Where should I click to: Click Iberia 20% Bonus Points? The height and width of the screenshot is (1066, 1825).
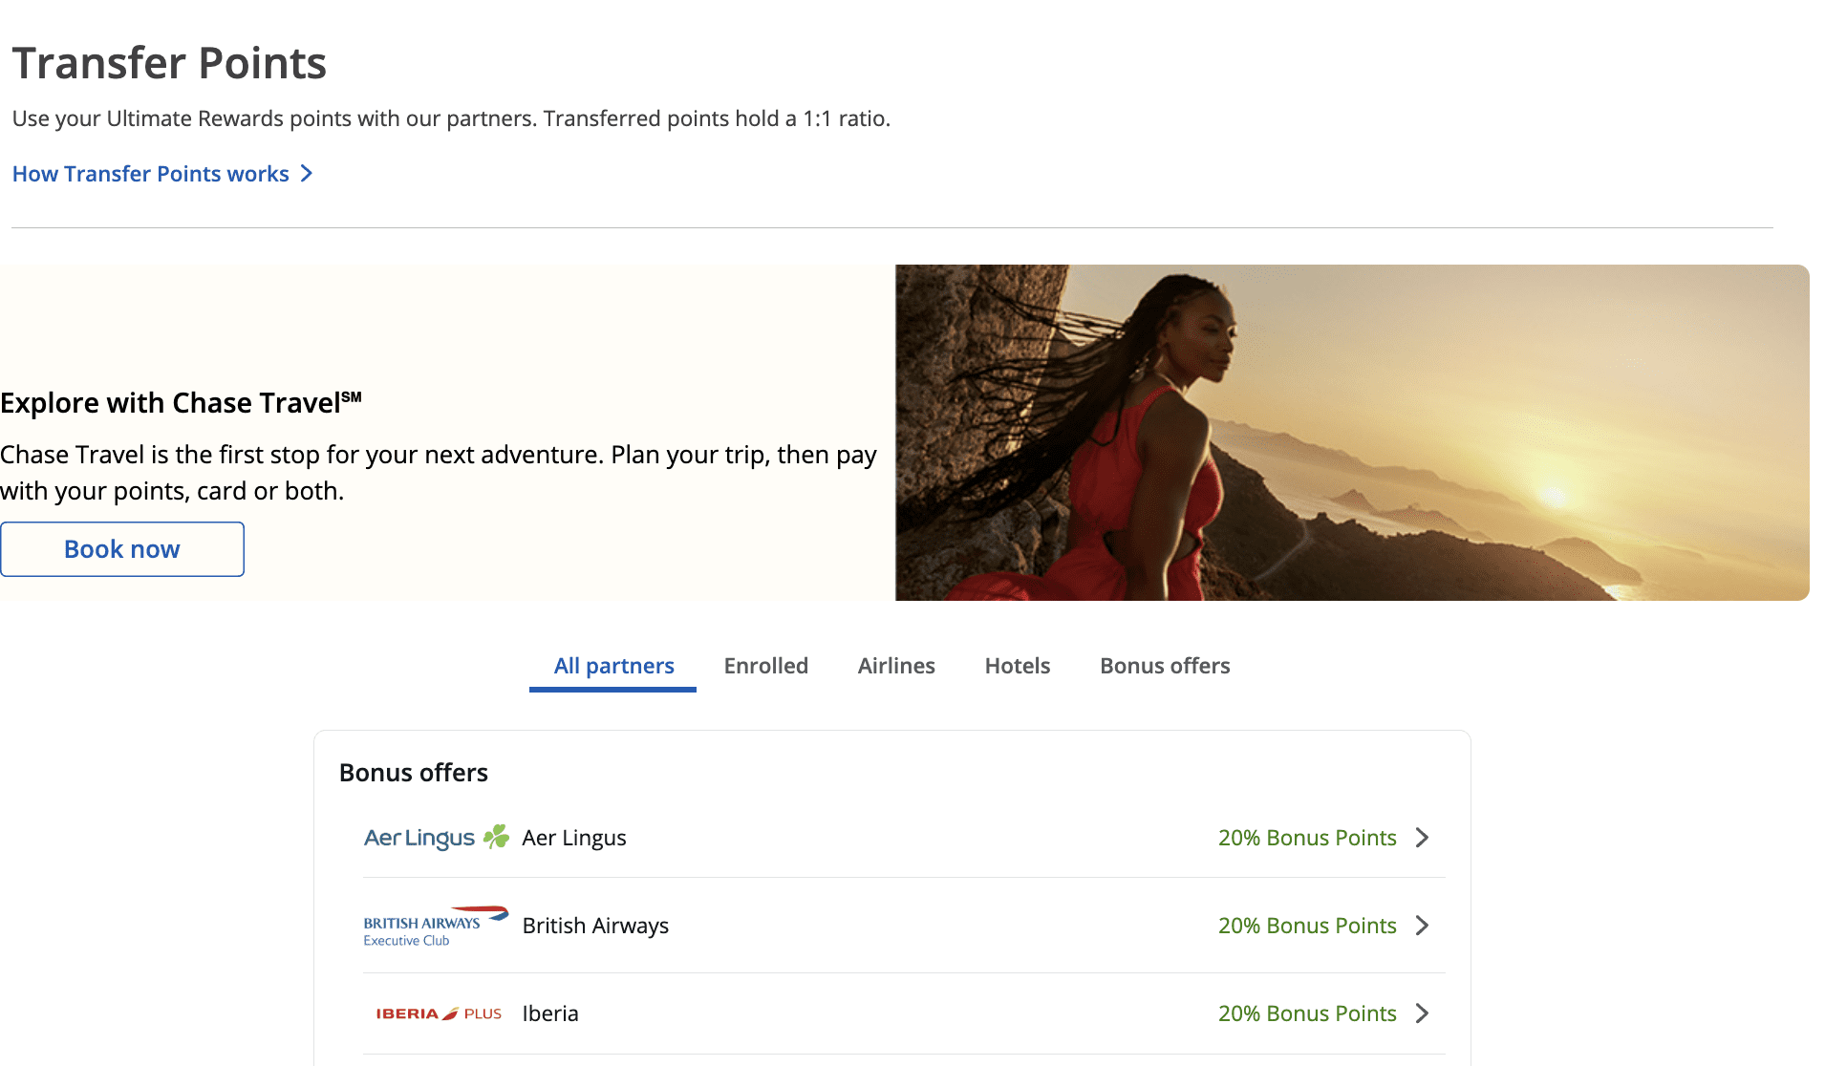click(1307, 1013)
